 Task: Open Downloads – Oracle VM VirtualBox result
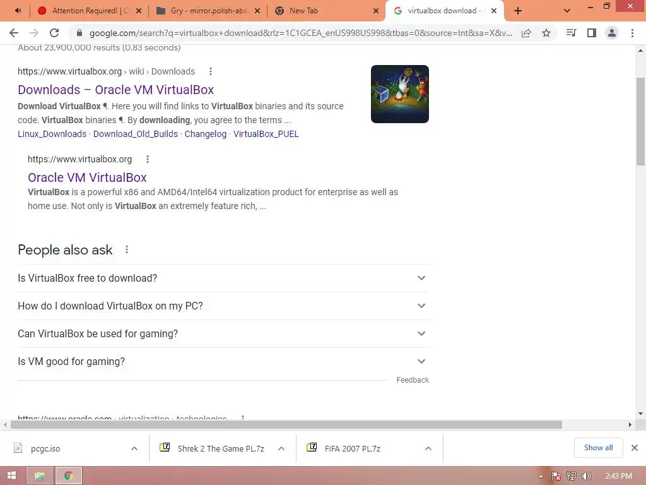[116, 90]
